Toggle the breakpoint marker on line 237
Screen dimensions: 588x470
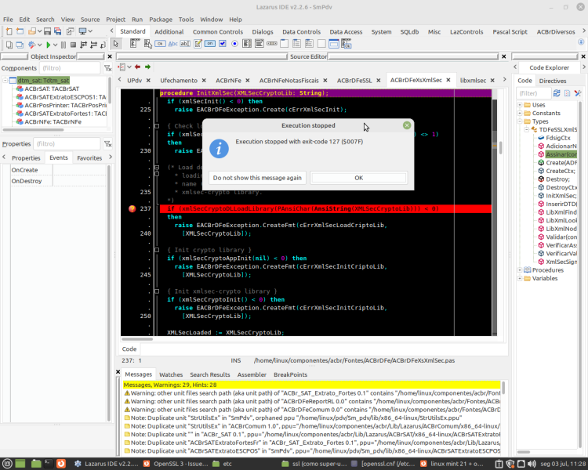132,209
